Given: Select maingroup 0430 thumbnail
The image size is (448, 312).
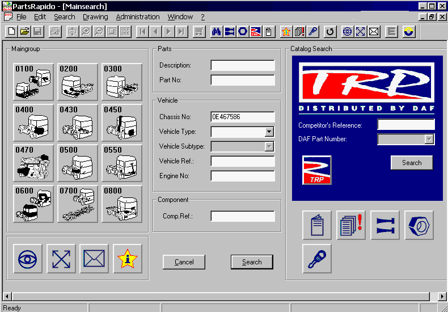Looking at the screenshot, I should coord(78,123).
